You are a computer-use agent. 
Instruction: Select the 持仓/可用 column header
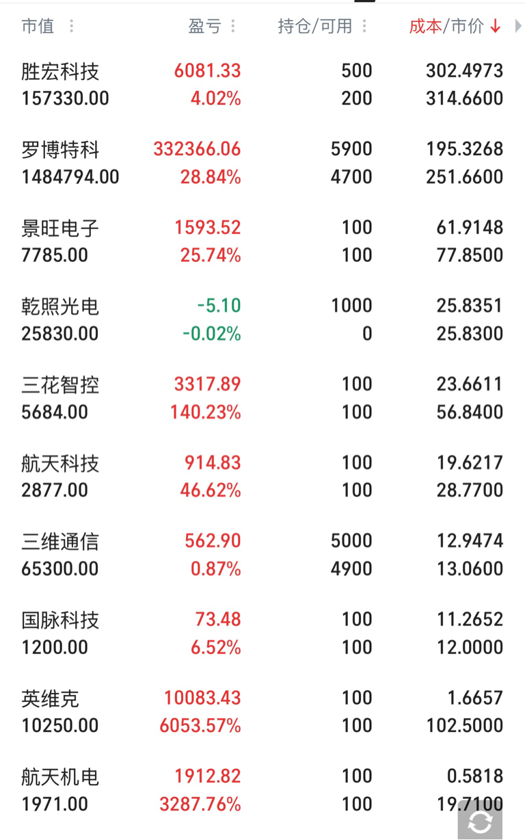coord(315,26)
